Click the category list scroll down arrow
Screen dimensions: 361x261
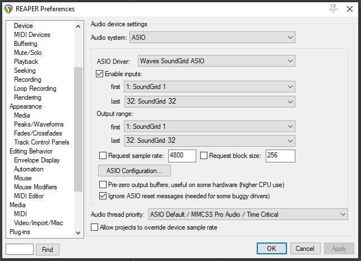tap(78, 232)
